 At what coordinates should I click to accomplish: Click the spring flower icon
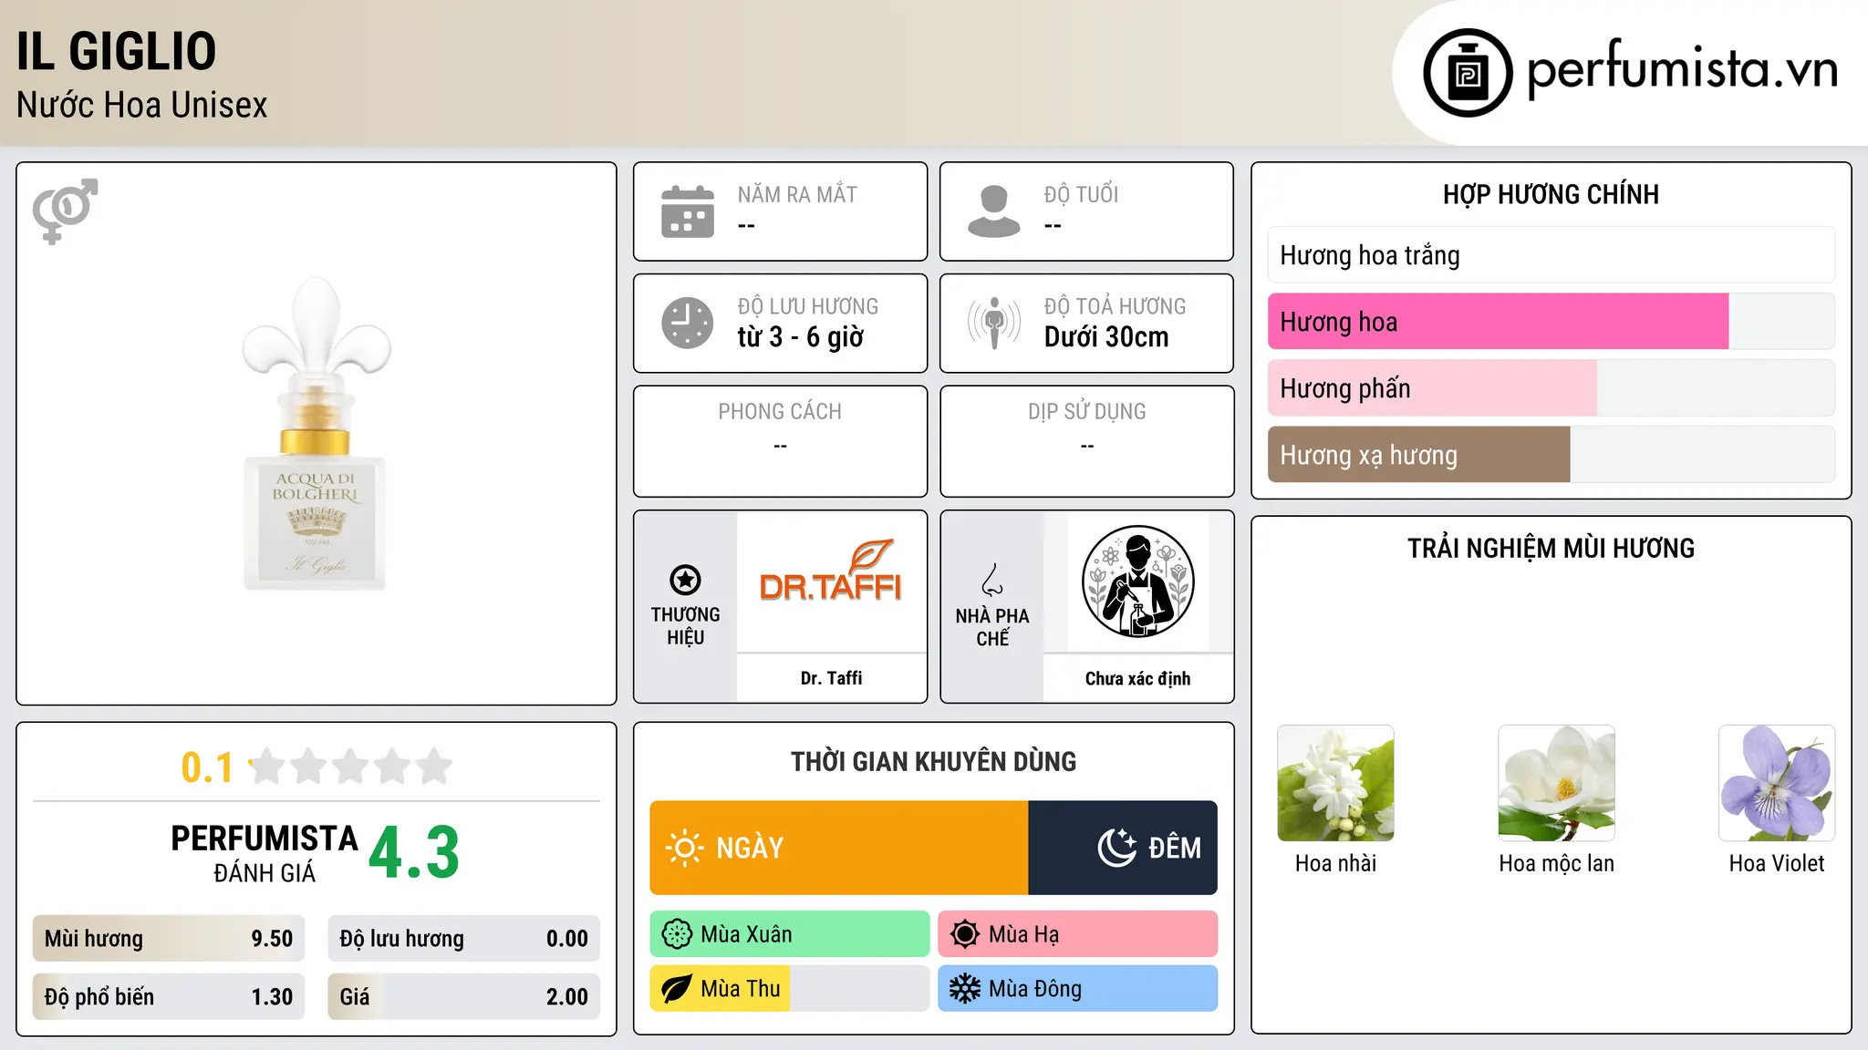677,934
